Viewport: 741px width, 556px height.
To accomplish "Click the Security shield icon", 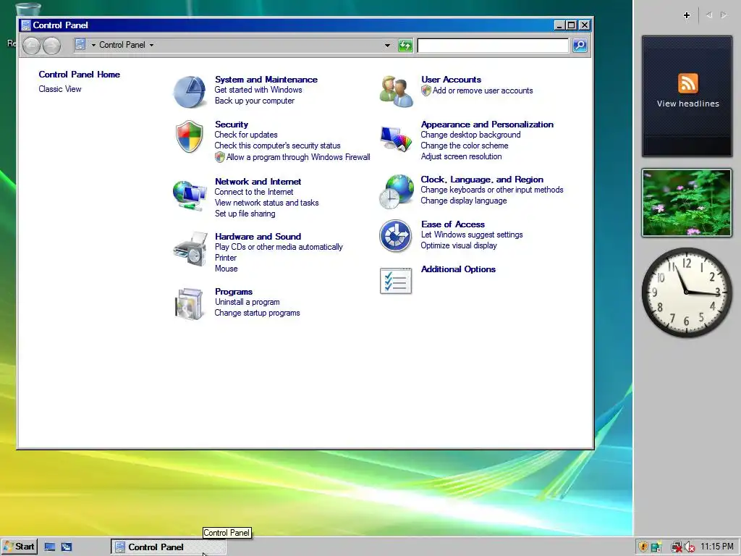I will tap(190, 137).
